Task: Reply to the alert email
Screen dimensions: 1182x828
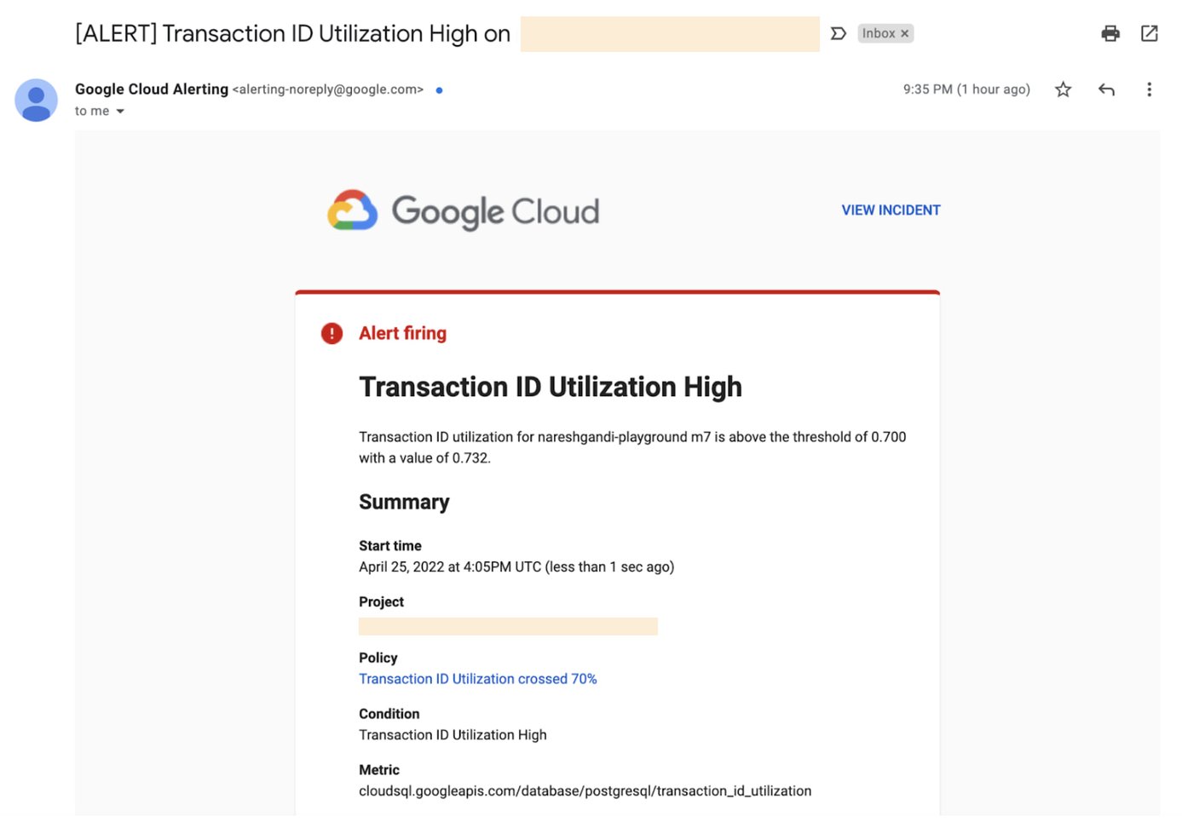Action: [1106, 89]
